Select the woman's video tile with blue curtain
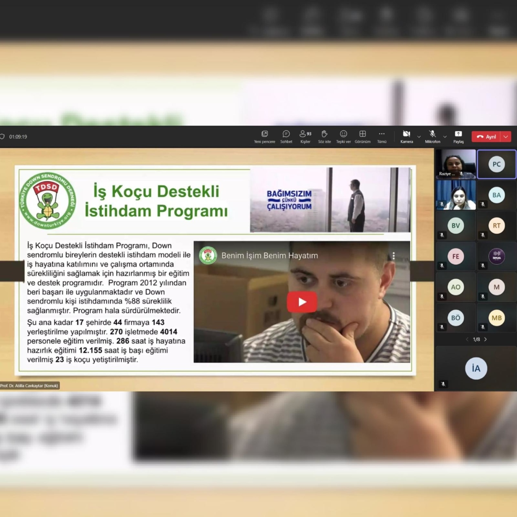517x517 pixels. coord(456,195)
